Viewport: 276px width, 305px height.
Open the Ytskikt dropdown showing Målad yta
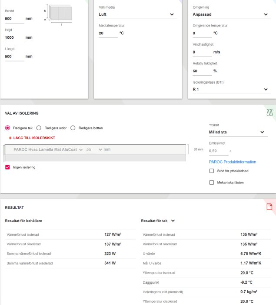click(238, 132)
